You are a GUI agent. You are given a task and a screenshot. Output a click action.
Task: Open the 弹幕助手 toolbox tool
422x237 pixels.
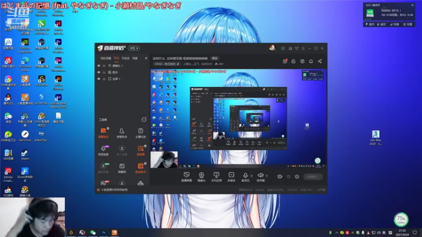point(103,133)
